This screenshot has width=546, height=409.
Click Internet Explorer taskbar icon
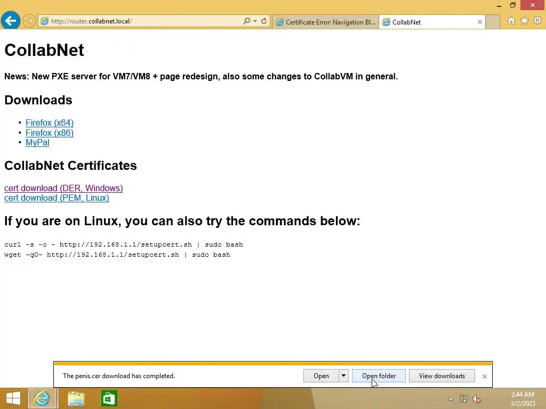(42, 398)
